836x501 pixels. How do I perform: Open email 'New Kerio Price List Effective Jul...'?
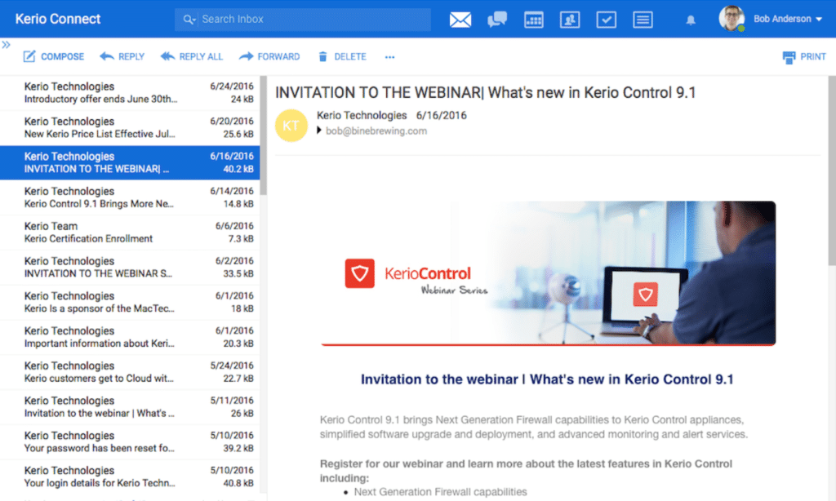pos(130,128)
